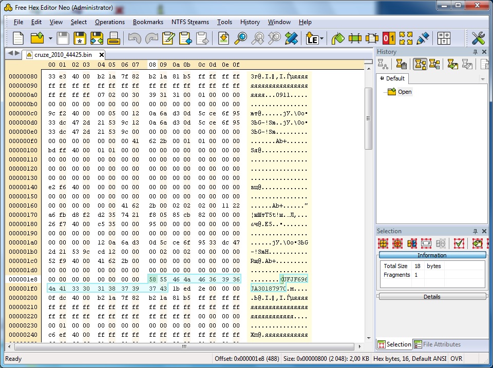Pin the History panel with pushpin
This screenshot has height=368, width=493.
coord(475,52)
